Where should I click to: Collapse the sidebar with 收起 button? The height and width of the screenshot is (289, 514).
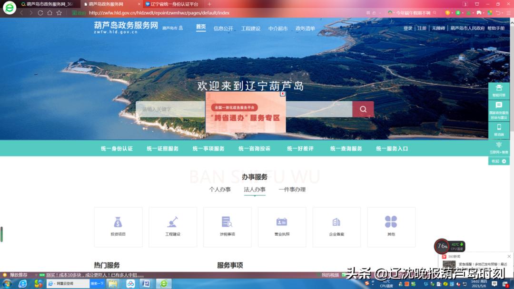[x=499, y=161]
